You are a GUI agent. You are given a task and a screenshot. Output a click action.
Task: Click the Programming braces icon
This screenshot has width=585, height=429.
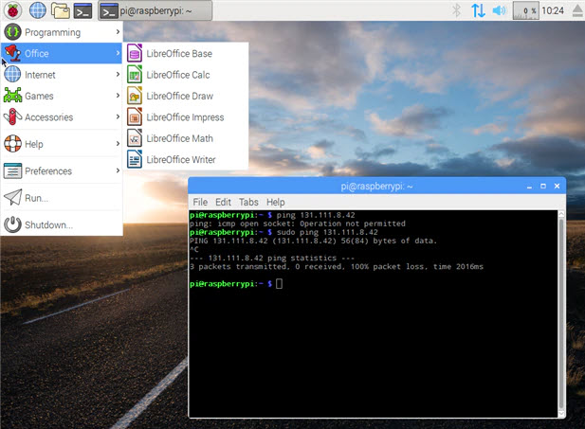click(x=12, y=32)
